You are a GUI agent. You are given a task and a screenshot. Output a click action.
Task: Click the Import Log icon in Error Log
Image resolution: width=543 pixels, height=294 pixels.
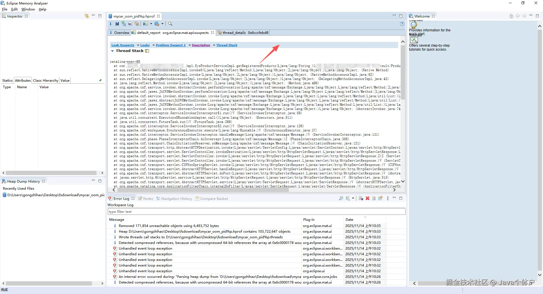(x=348, y=198)
